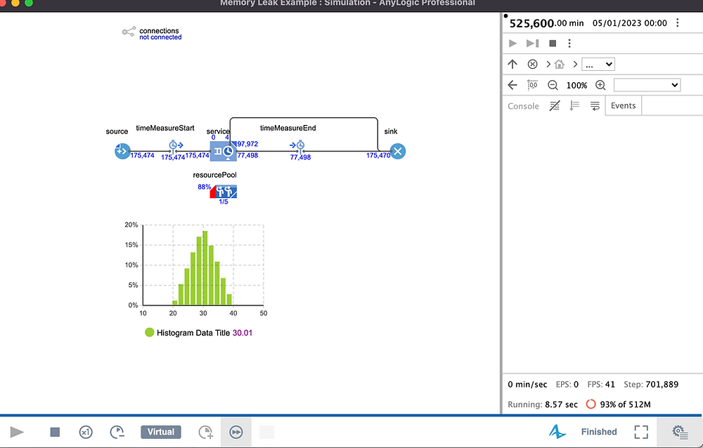Click the 05/01/2023 date display

click(x=629, y=23)
